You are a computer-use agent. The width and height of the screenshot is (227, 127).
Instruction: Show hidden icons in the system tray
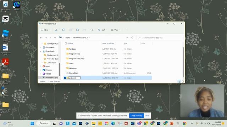tap(192, 123)
